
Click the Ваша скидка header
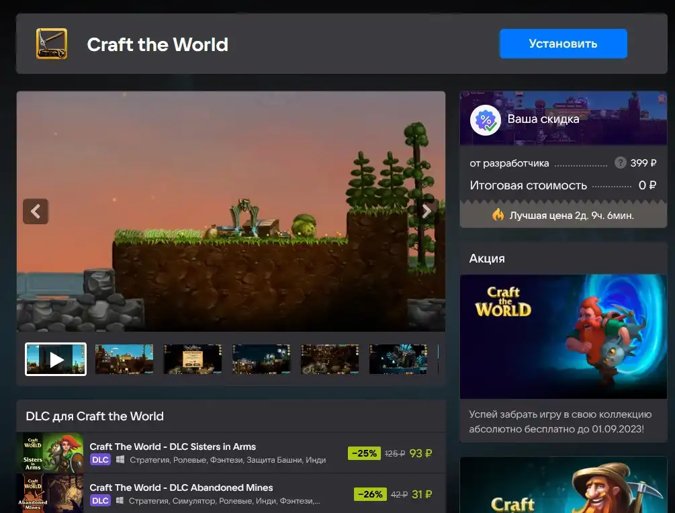[543, 119]
